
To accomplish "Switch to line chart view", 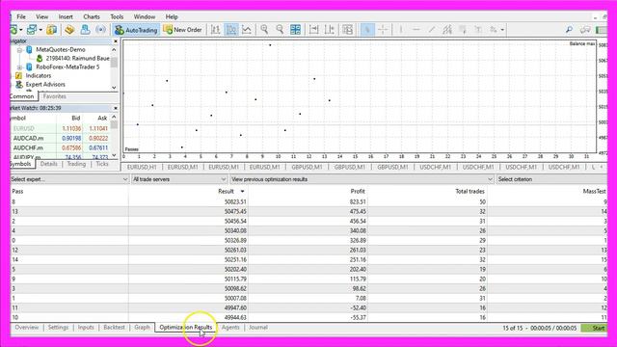I will pyautogui.click(x=247, y=30).
